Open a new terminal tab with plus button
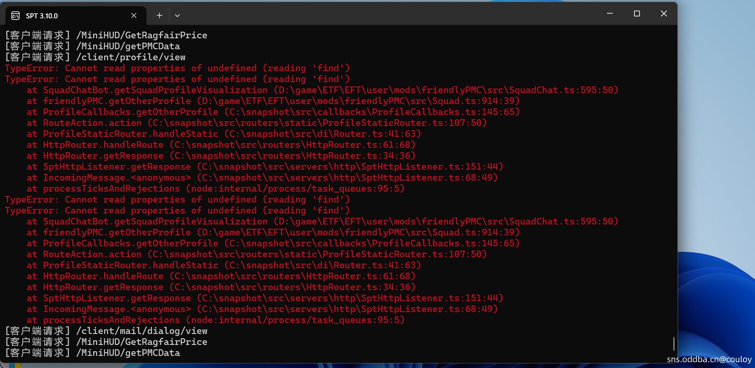 pos(159,16)
